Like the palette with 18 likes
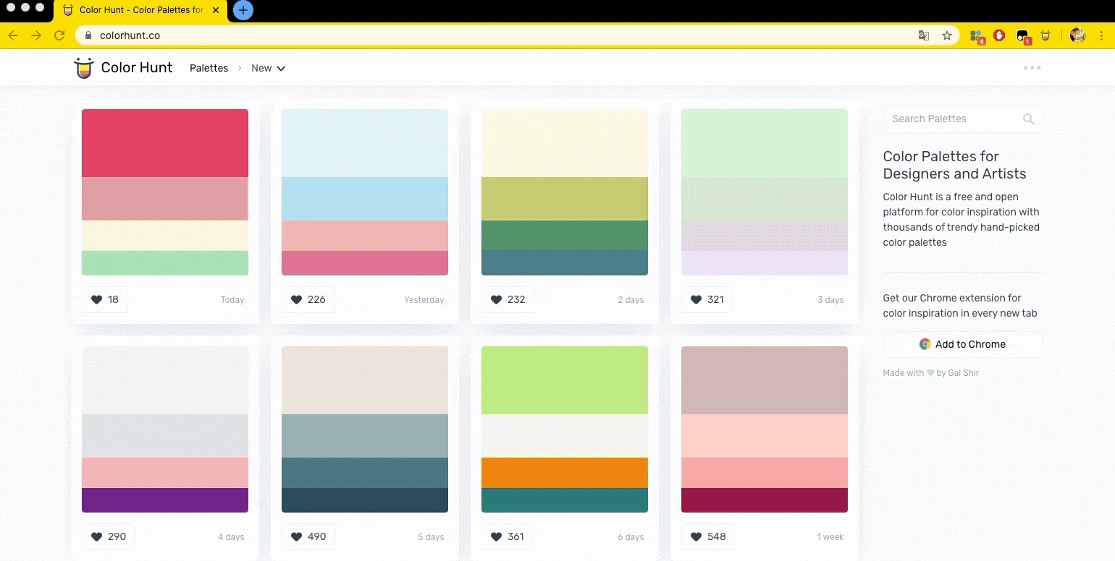This screenshot has height=561, width=1115. [105, 299]
